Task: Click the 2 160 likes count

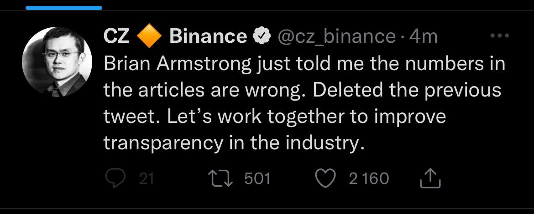Action: tap(369, 178)
